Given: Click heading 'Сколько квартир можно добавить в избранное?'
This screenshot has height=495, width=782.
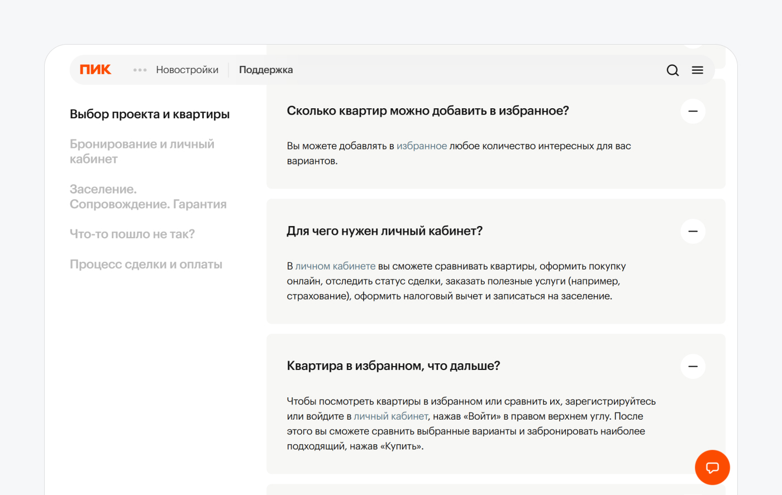Looking at the screenshot, I should [x=428, y=111].
